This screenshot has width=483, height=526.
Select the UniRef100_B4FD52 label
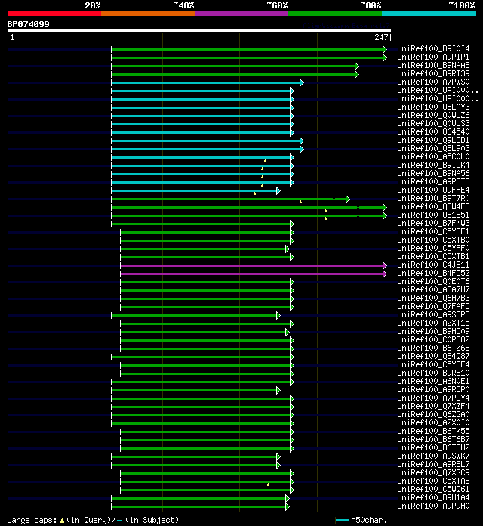pyautogui.click(x=433, y=273)
